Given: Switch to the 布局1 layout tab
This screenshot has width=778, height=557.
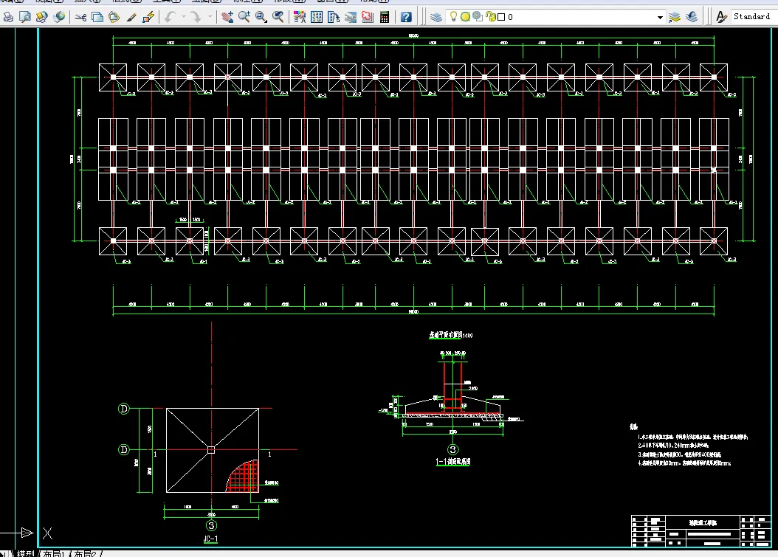Looking at the screenshot, I should [x=55, y=553].
